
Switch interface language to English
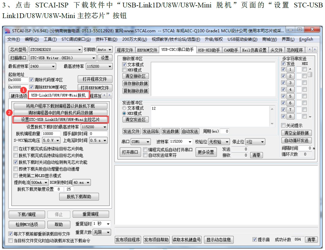[x=306, y=39]
